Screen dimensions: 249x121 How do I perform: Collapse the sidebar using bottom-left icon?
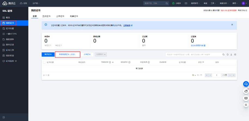(4, 117)
